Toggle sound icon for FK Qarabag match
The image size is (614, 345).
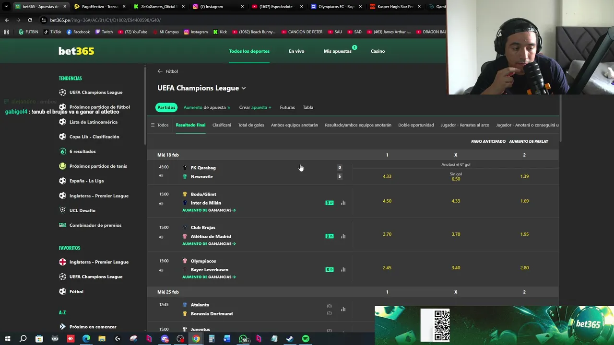pyautogui.click(x=161, y=176)
